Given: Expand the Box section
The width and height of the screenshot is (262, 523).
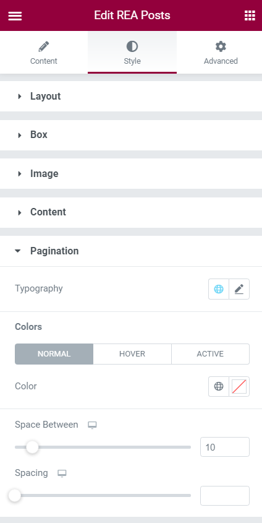Looking at the screenshot, I should (x=131, y=135).
